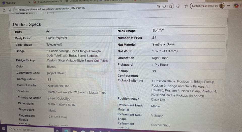
Task: Click the Skriv här för att söka box
Action: (x=31, y=129)
